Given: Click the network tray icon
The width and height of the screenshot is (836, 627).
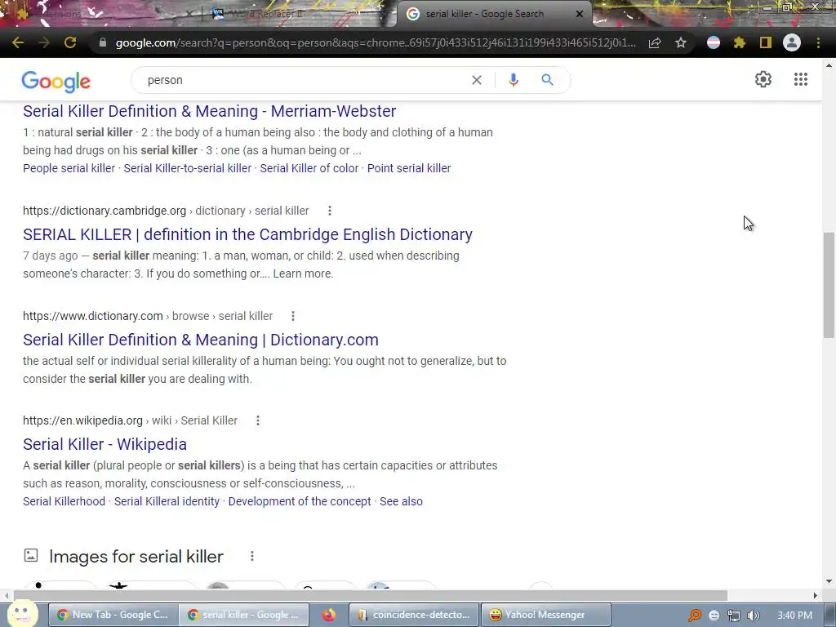Looking at the screenshot, I should [734, 616].
